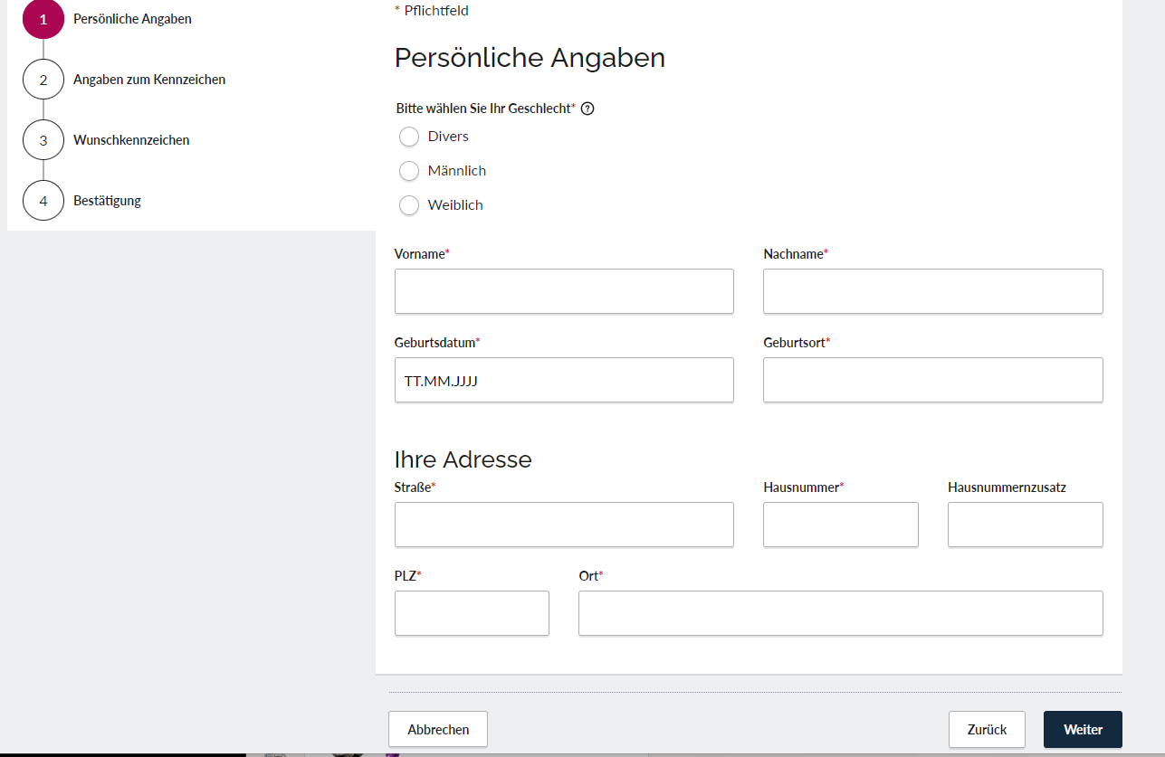
Task: Go to step 3 circle Wunschkennzeichen
Action: (x=43, y=140)
